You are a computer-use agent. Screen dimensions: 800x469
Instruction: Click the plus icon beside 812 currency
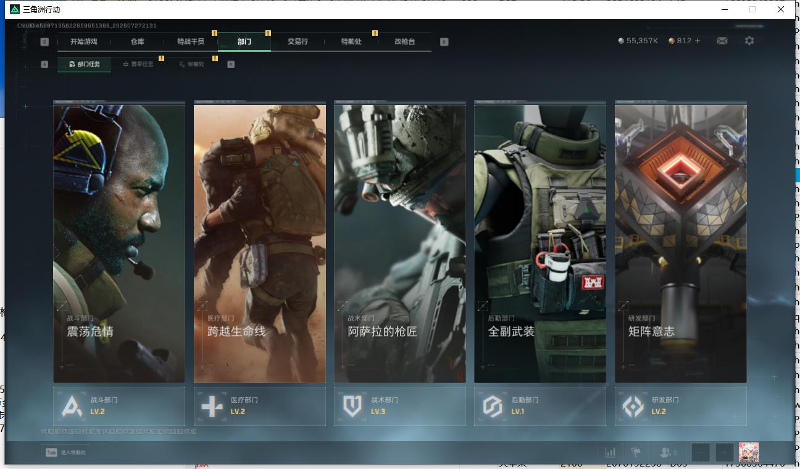pos(698,41)
